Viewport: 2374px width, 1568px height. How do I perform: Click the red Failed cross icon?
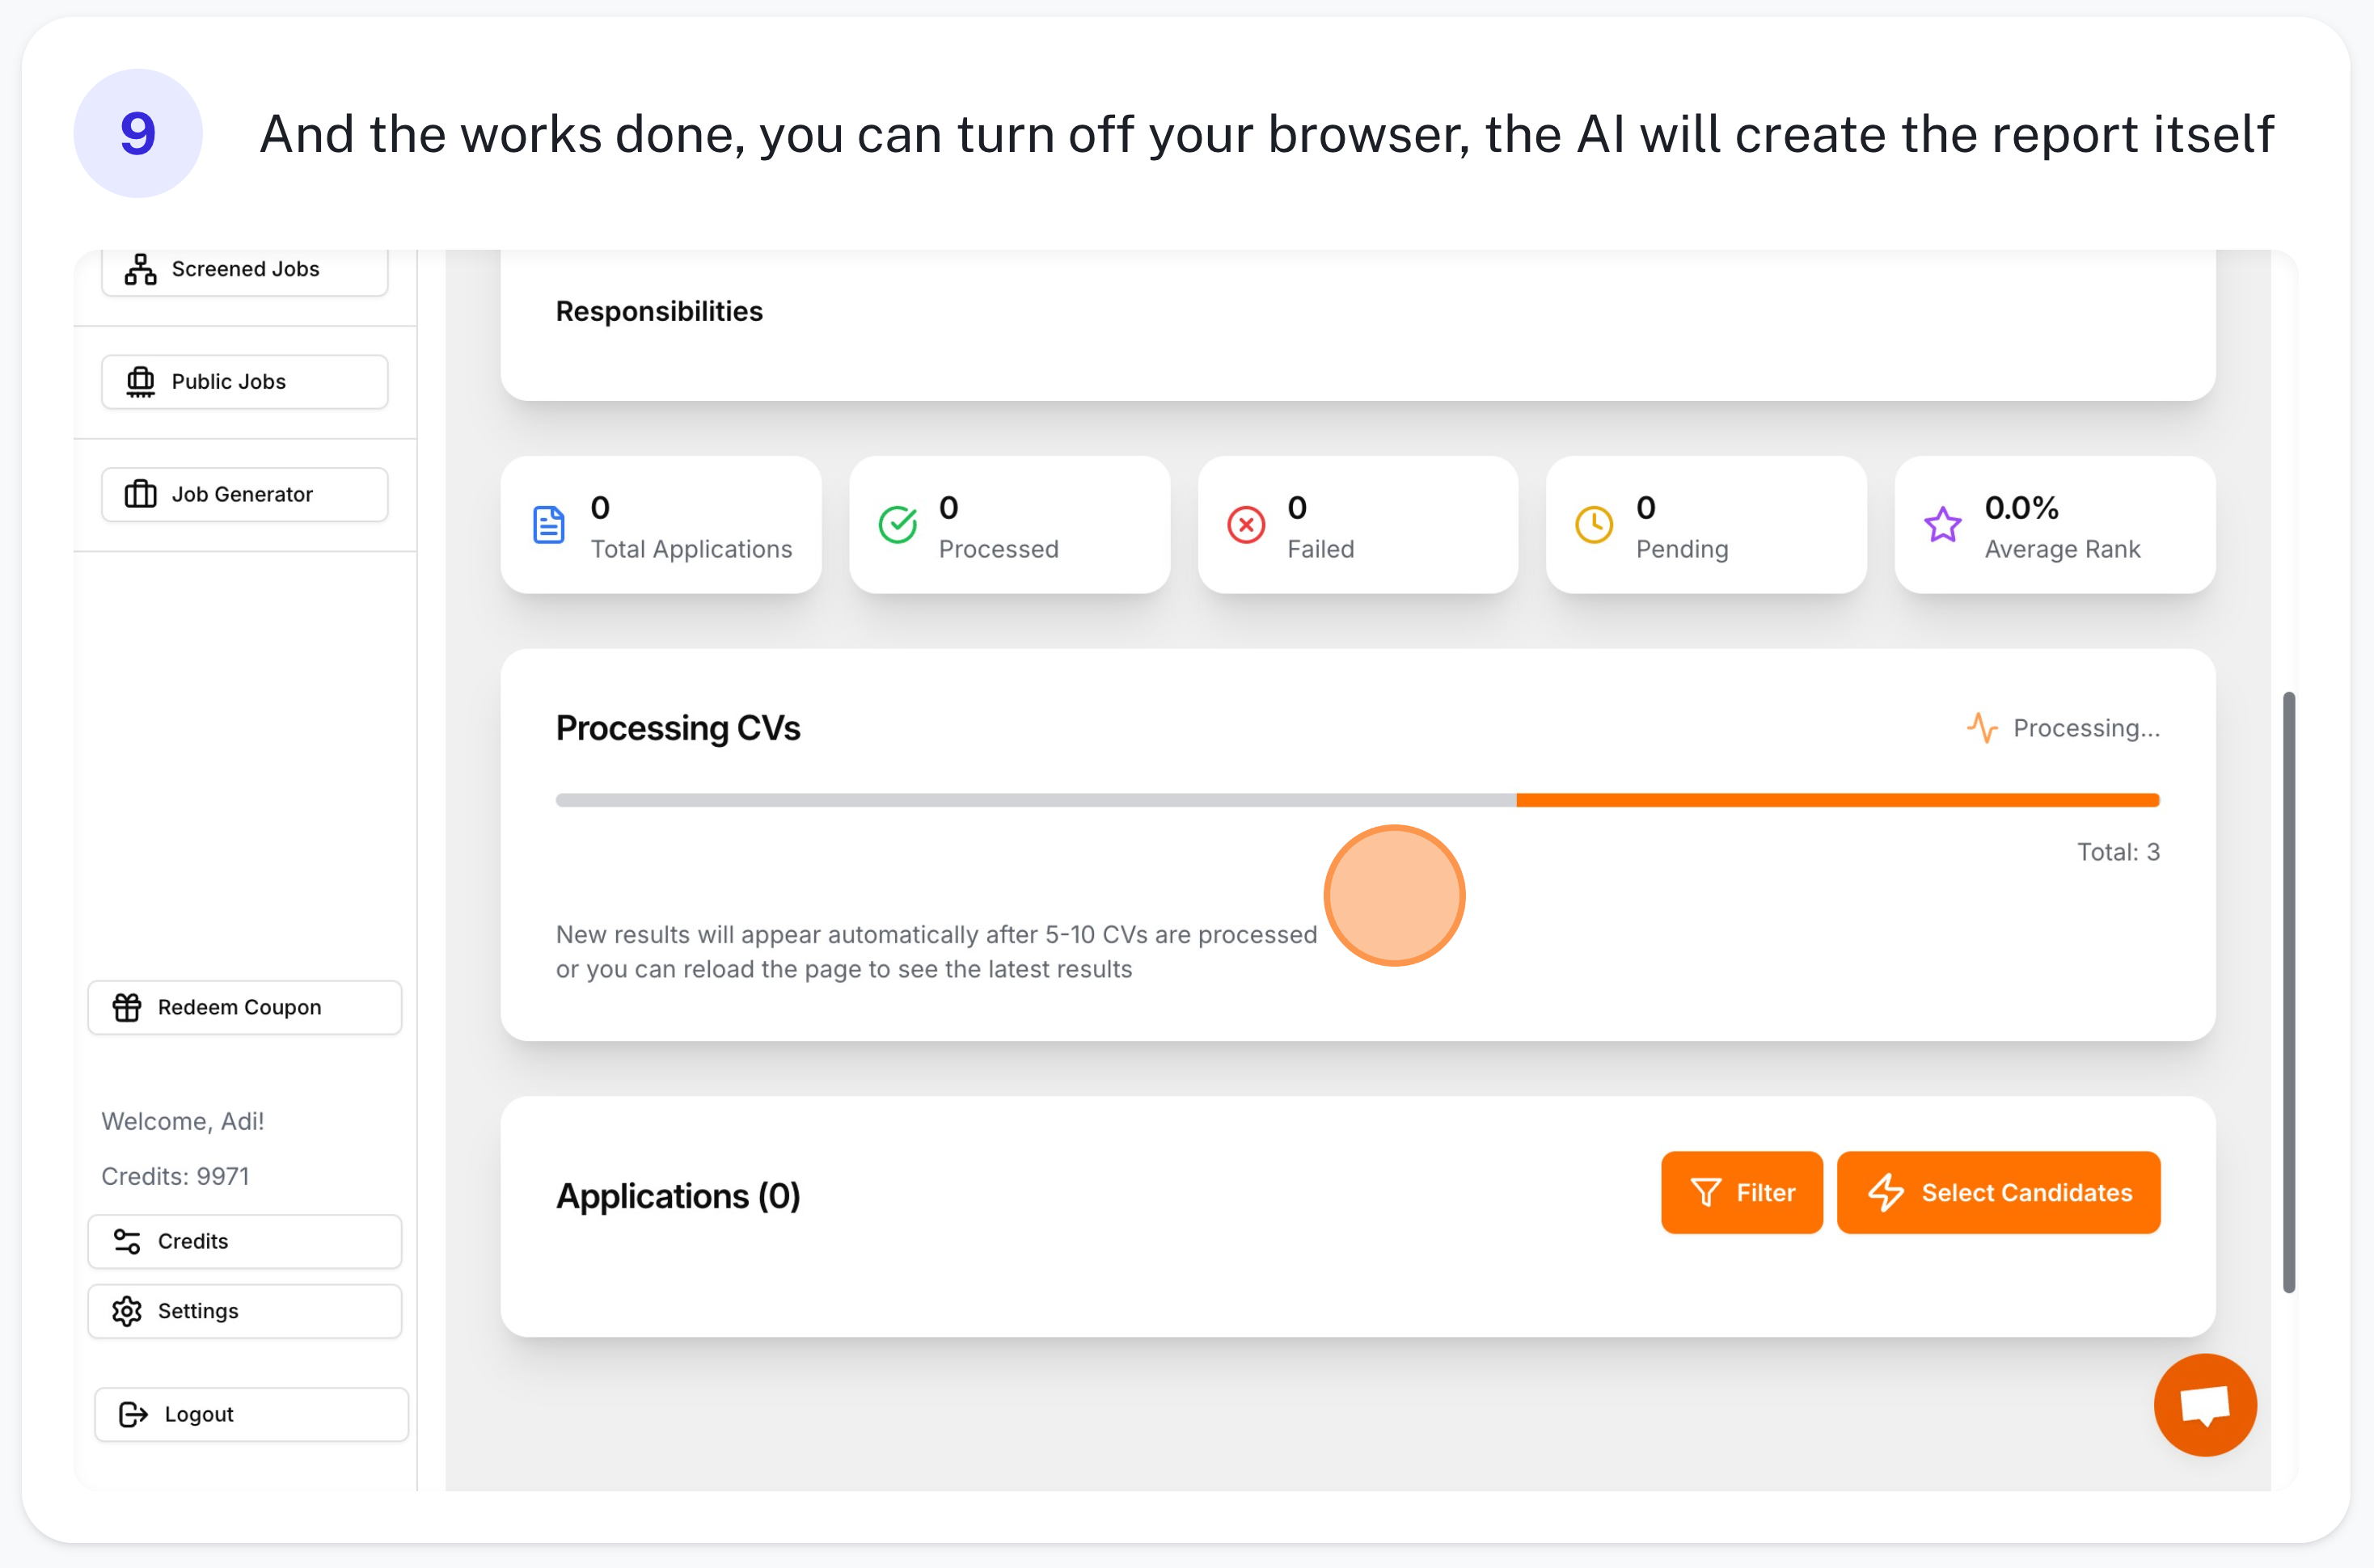pyautogui.click(x=1245, y=525)
